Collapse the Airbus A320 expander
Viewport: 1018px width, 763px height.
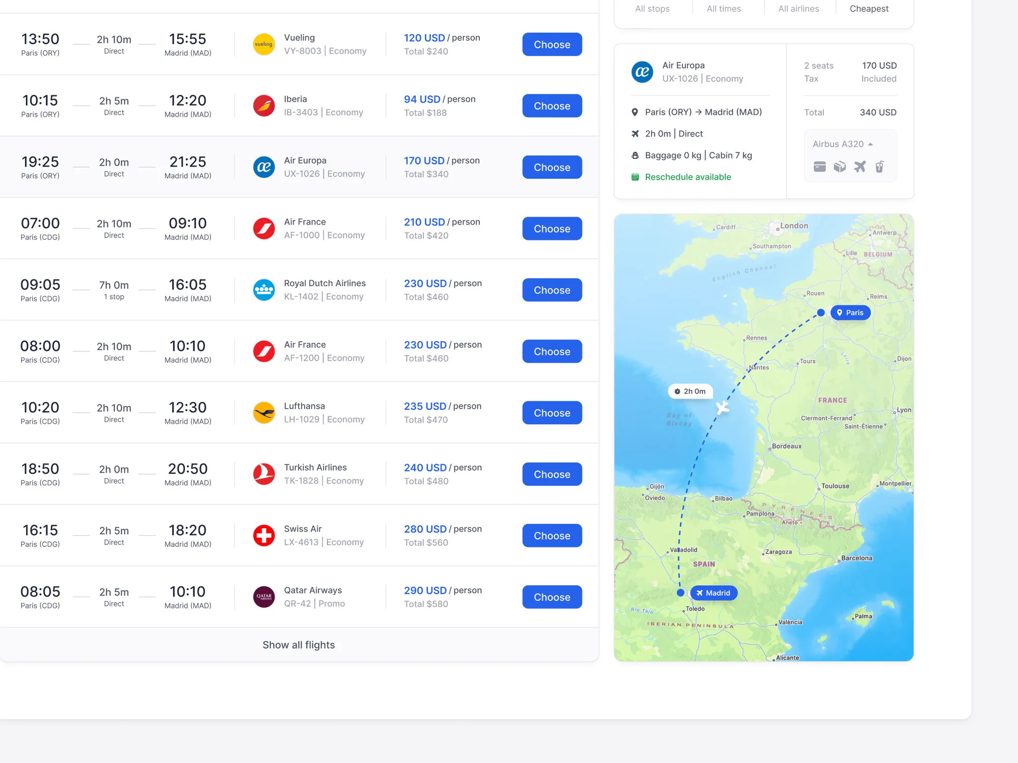pyautogui.click(x=870, y=144)
